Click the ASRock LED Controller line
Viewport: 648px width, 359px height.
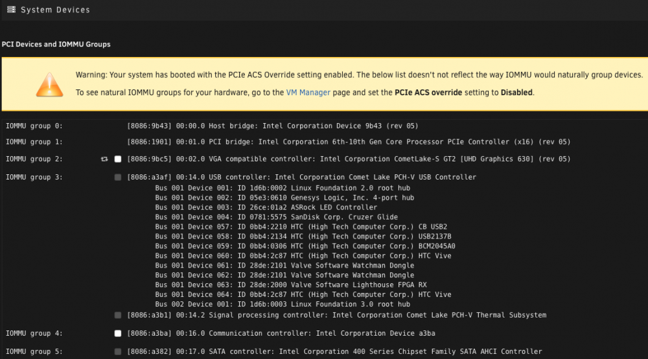coord(266,207)
